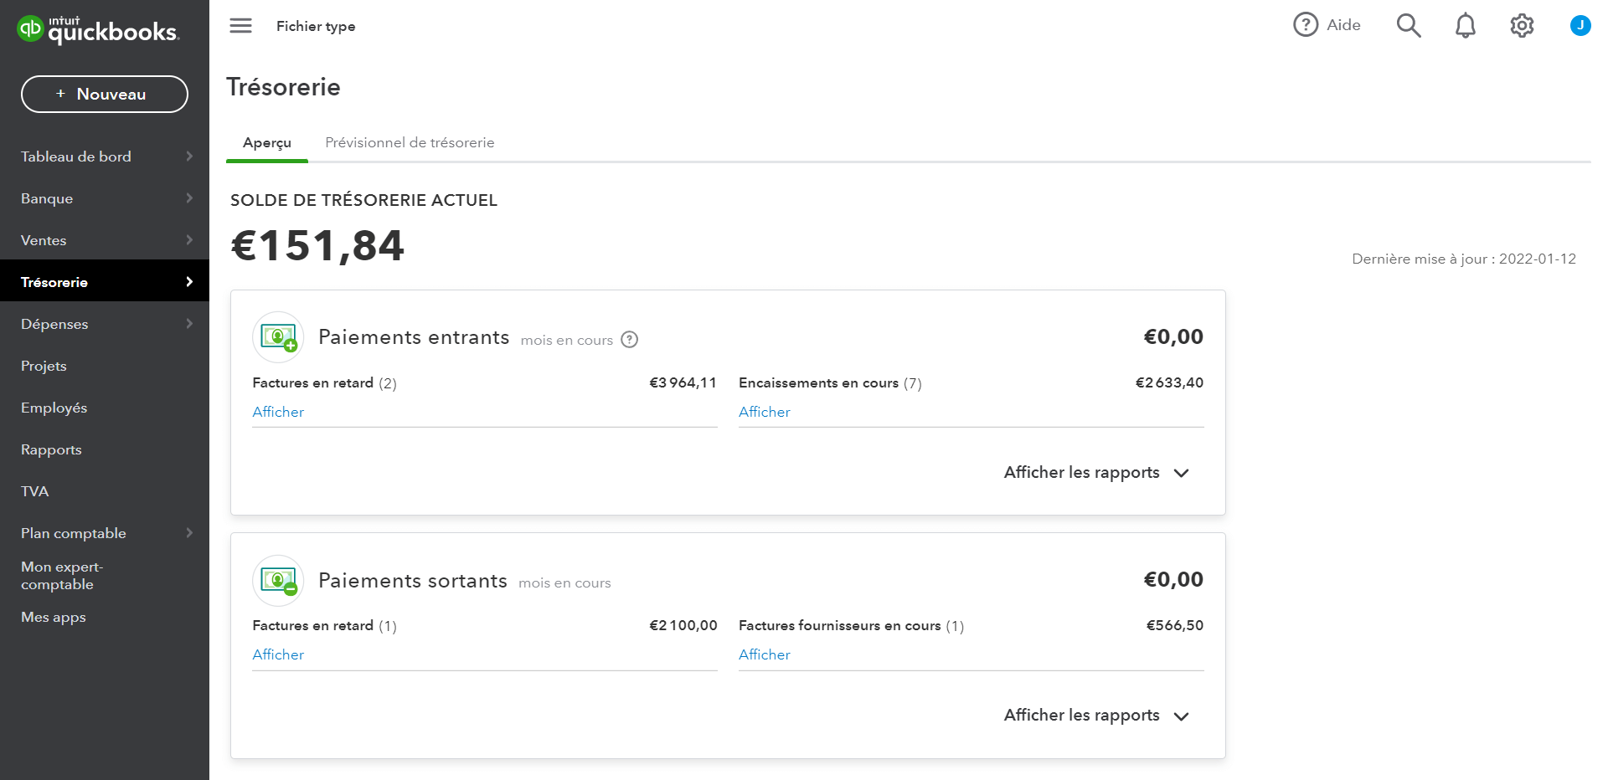Open the Aide help icon
Viewport: 1608px width, 780px height.
[x=1305, y=25]
